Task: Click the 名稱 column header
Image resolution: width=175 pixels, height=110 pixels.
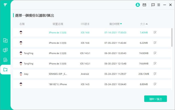Action: pos(22,24)
